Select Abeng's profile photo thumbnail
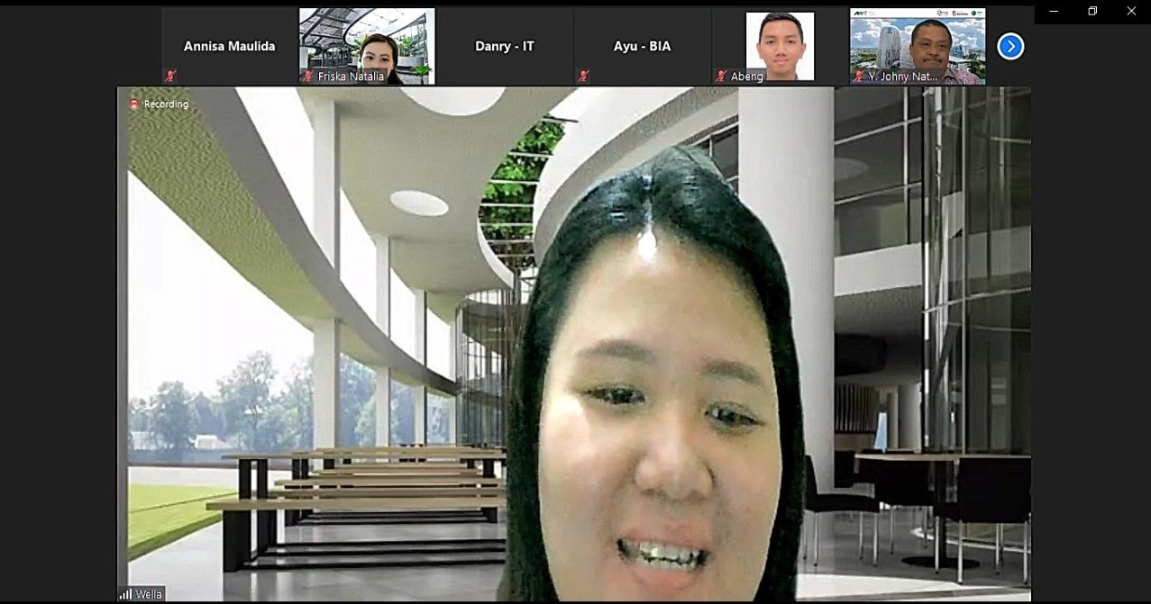 click(x=780, y=45)
